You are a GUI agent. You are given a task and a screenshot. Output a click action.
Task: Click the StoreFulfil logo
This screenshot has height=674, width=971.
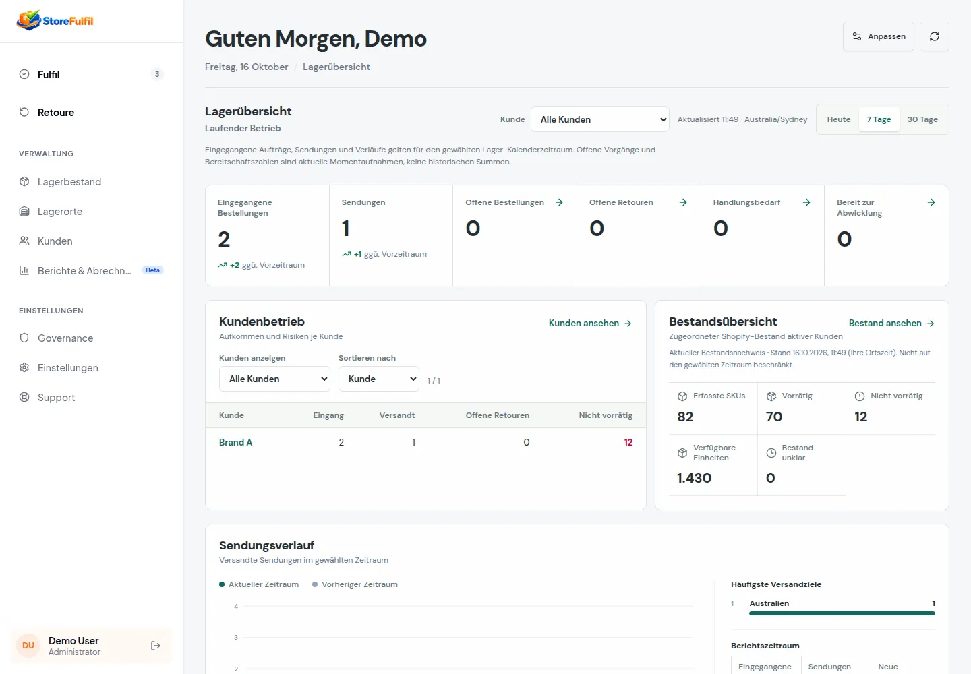pyautogui.click(x=55, y=20)
